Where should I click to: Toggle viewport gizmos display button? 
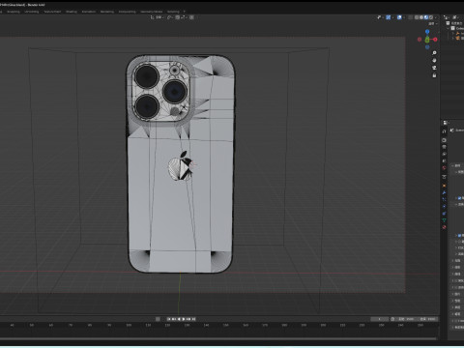[389, 17]
